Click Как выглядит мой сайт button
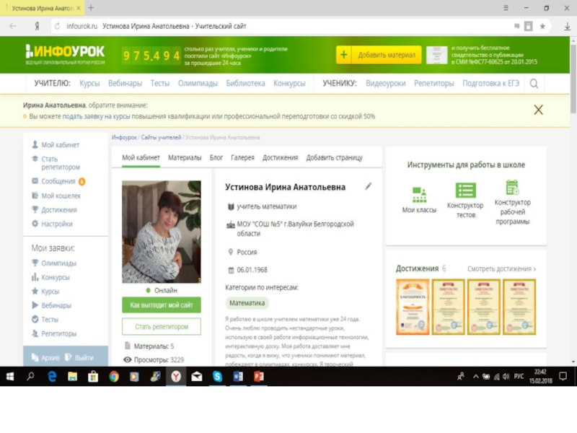Image resolution: width=577 pixels, height=433 pixels. click(161, 305)
